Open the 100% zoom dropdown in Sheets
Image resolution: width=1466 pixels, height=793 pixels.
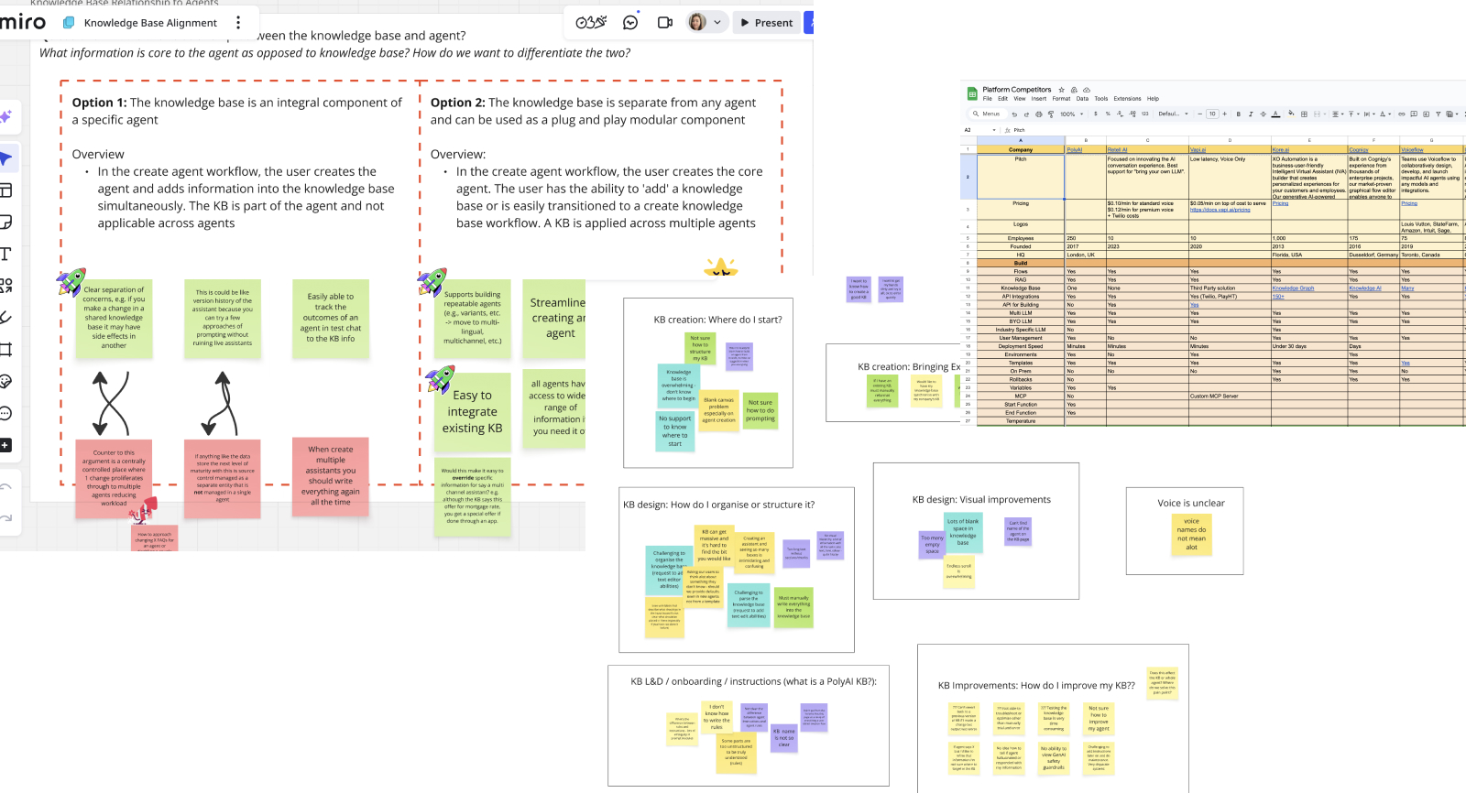coord(1072,114)
